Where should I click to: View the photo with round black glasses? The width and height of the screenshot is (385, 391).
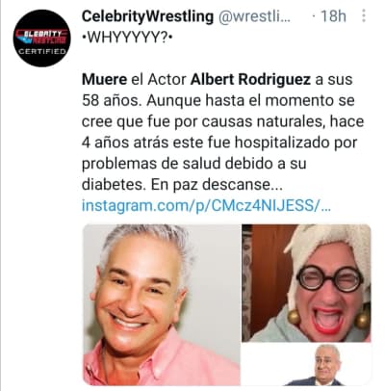307,283
